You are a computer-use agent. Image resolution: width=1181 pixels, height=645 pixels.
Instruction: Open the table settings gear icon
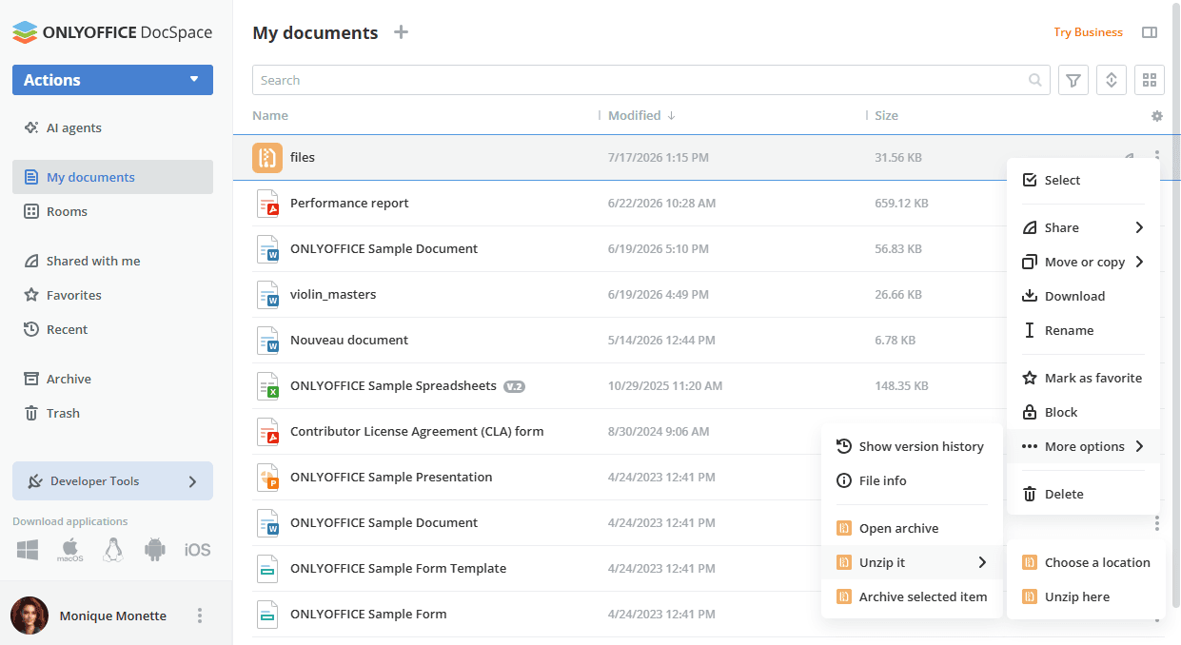click(x=1157, y=116)
